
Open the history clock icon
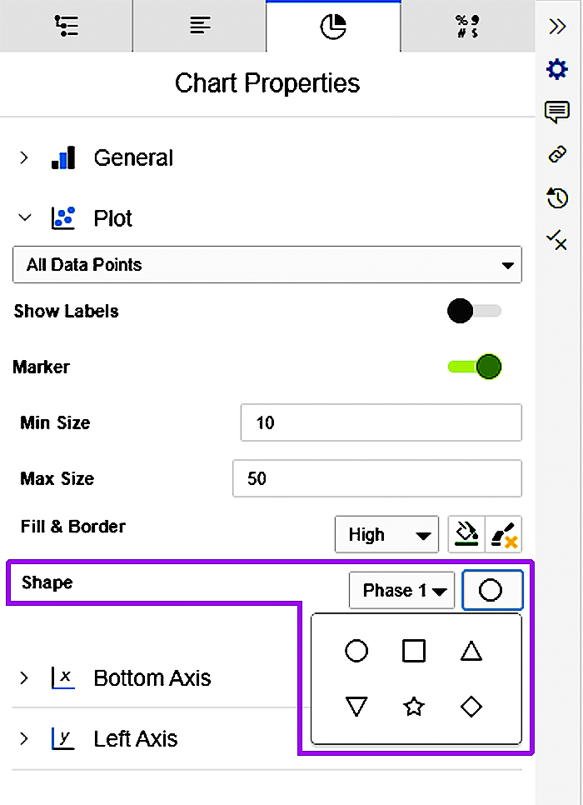click(557, 197)
